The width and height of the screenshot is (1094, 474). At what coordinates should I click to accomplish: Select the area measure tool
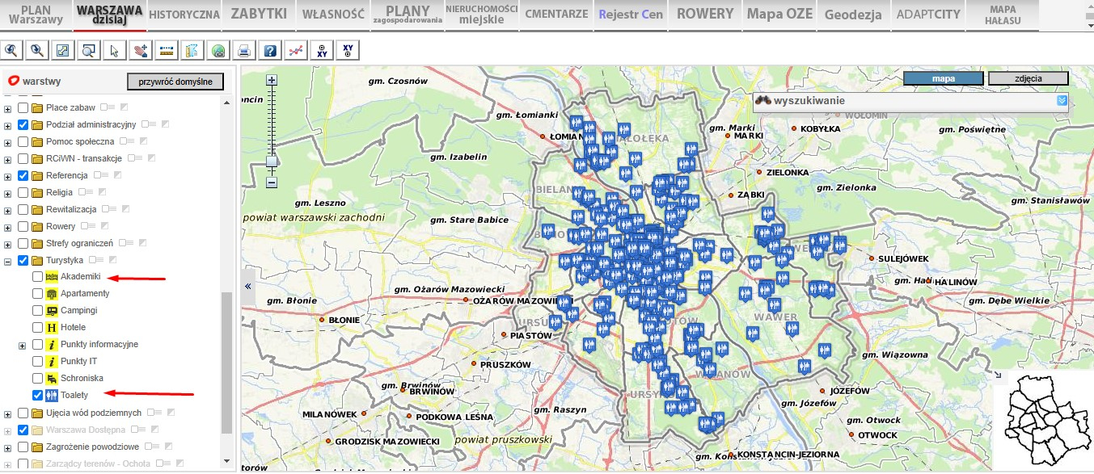point(192,50)
